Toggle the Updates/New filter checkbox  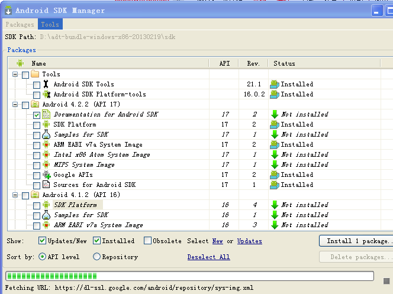point(42,241)
